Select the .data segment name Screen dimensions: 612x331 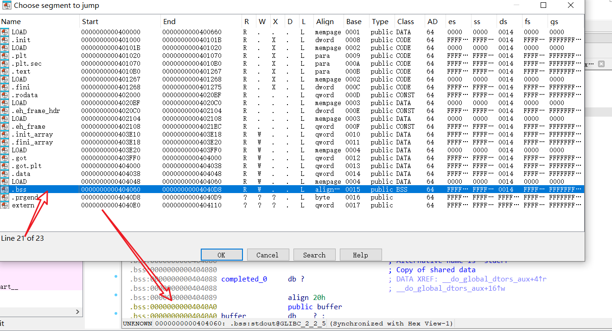21,174
